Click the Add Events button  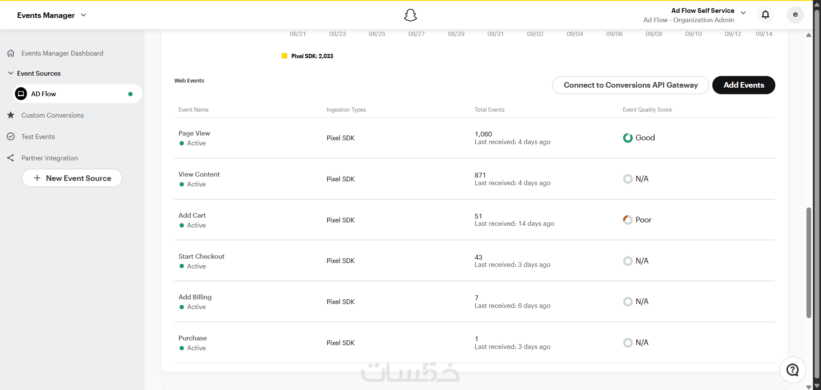(744, 85)
